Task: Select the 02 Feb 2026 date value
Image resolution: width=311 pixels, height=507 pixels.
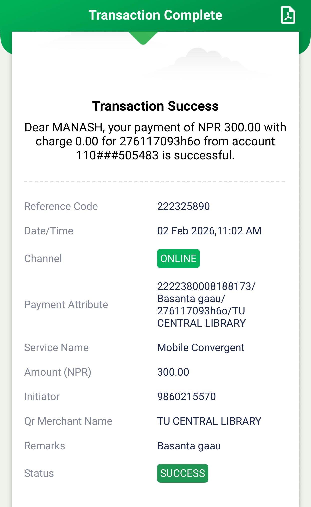Action: point(209,231)
